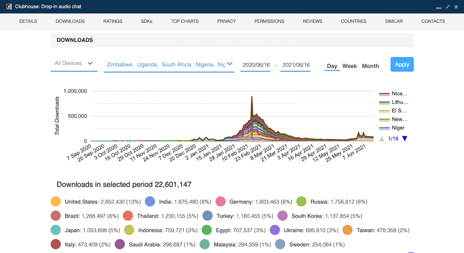Open the SIMILAR tab

click(x=394, y=21)
